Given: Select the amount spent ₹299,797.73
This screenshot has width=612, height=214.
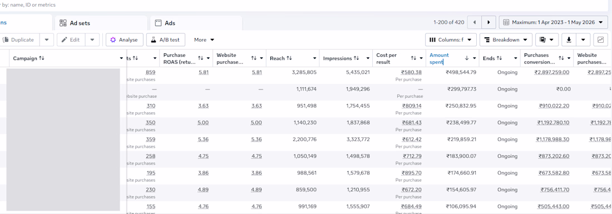Looking at the screenshot, I should point(462,89).
